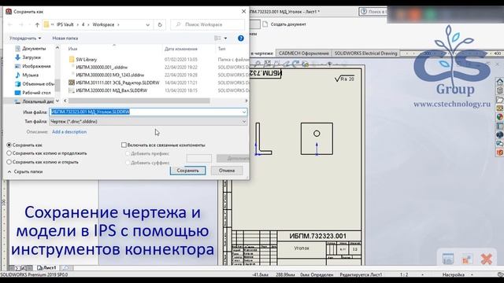Click the Workspace breadcrumb segment
Image resolution: width=504 pixels, height=283 pixels.
pyautogui.click(x=103, y=24)
